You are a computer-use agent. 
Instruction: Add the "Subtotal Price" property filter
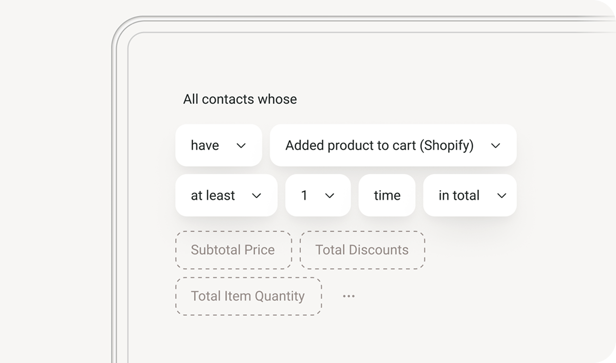point(233,250)
